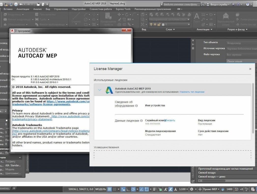Screen dimensions: 257x194
Task: Open the Несохраненное состояние слоя dropdown
Action: [169, 19]
